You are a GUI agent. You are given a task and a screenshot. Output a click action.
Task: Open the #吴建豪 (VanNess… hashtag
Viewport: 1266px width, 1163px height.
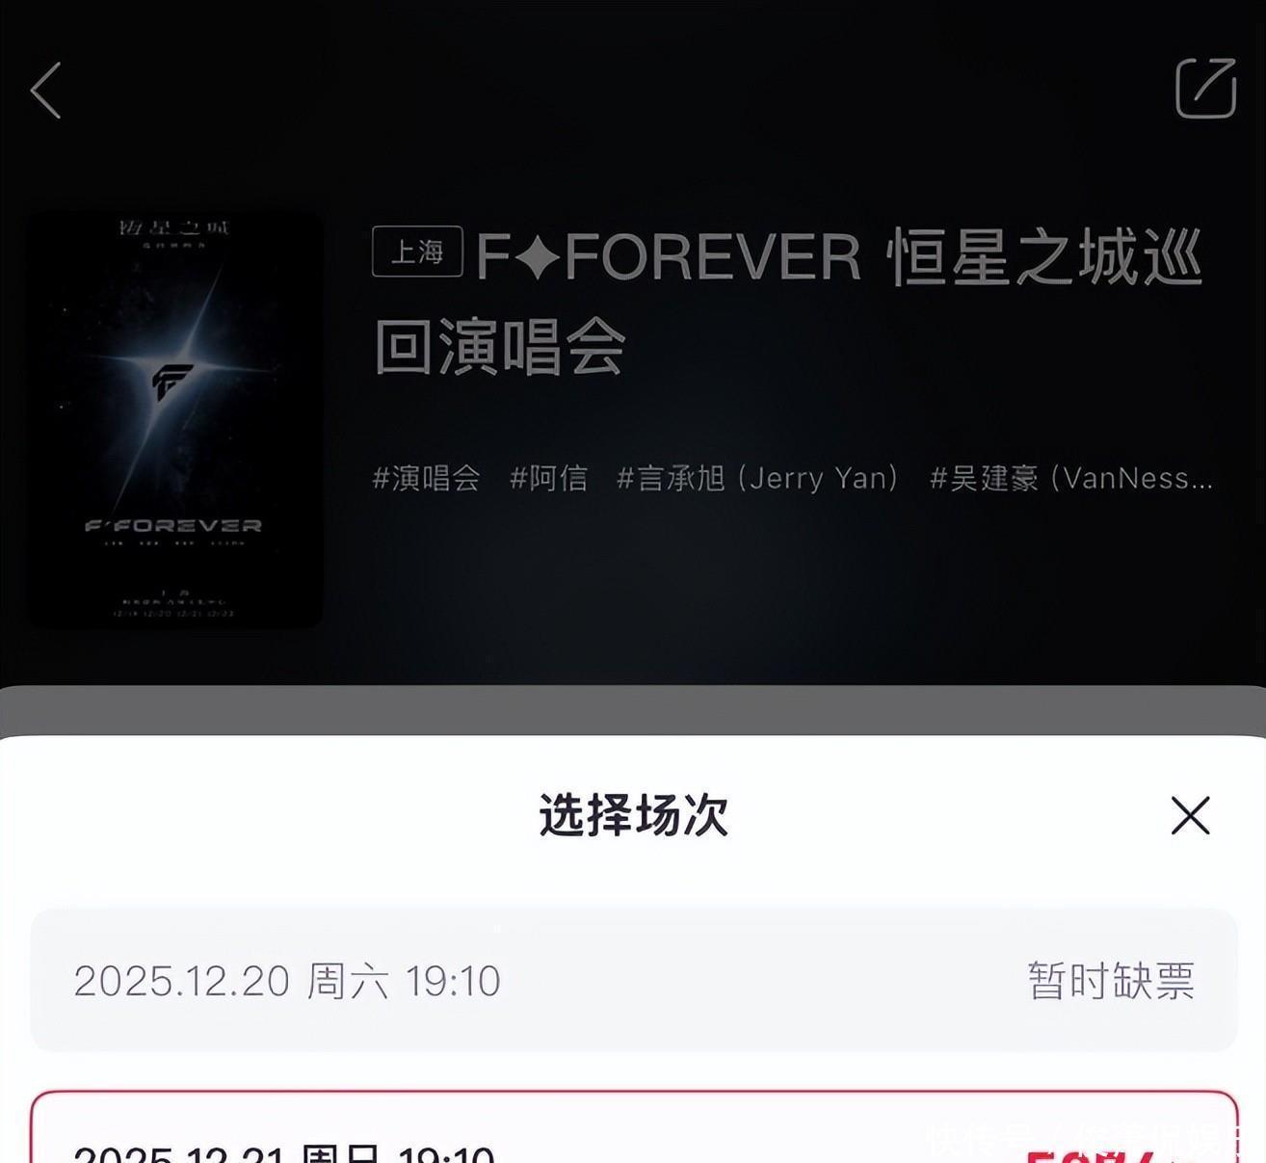[1070, 478]
